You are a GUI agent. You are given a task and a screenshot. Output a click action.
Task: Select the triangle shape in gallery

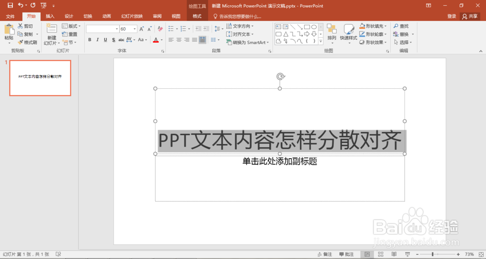(285, 34)
